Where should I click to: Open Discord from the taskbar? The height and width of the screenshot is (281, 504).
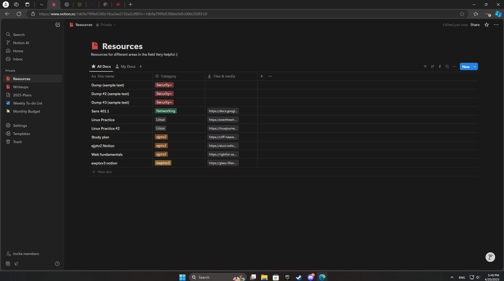(310, 277)
